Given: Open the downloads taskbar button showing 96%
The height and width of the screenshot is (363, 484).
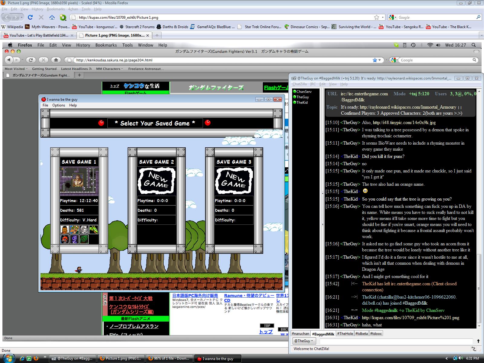Looking at the screenshot, I should [169, 358].
